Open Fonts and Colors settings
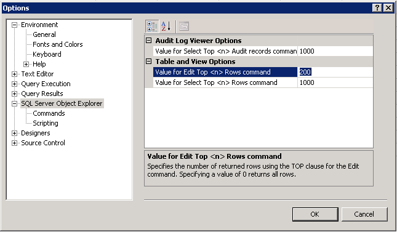Image resolution: width=397 pixels, height=232 pixels. 58,44
